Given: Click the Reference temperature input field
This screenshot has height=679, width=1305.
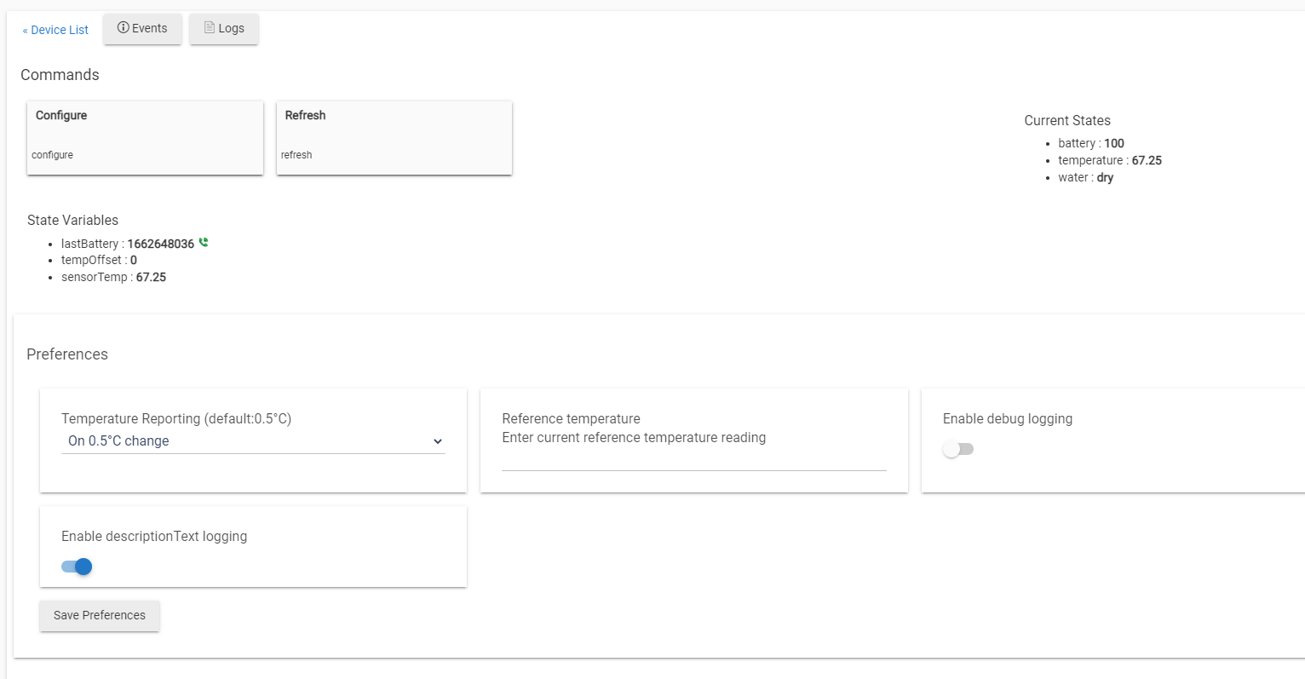Looking at the screenshot, I should coord(693,460).
